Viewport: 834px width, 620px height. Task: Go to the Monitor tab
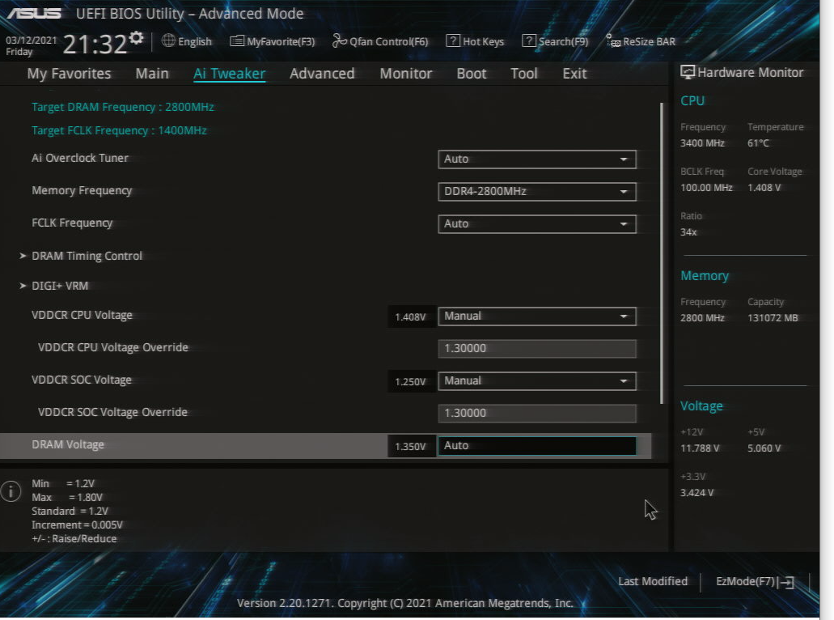(406, 74)
